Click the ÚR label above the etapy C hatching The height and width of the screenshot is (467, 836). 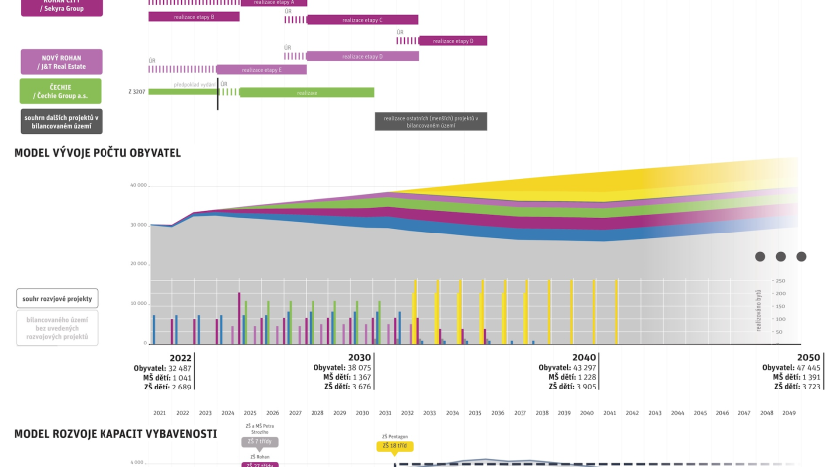point(288,11)
